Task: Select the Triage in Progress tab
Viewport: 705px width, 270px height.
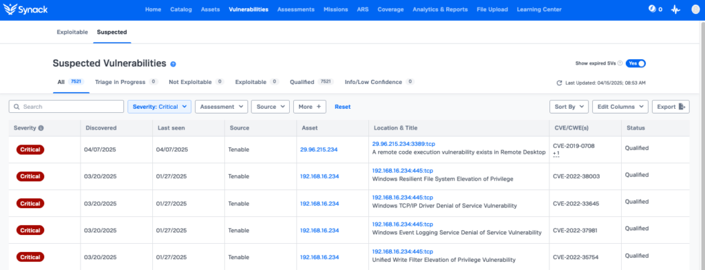Action: (x=127, y=83)
